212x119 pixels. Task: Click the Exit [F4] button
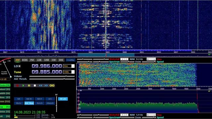tap(5, 116)
